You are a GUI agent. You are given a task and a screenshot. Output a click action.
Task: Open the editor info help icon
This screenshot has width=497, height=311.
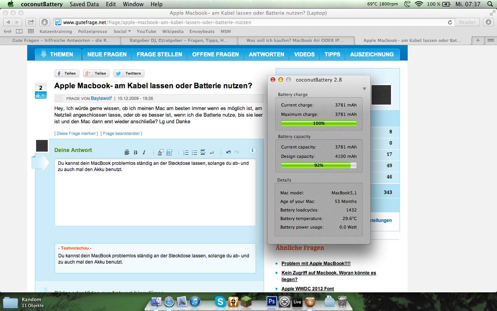point(252,150)
